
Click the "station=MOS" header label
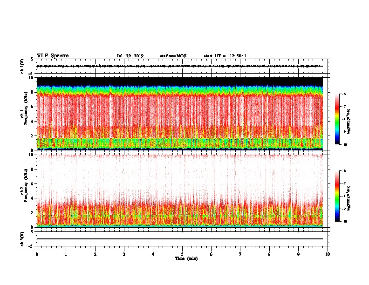coord(173,56)
